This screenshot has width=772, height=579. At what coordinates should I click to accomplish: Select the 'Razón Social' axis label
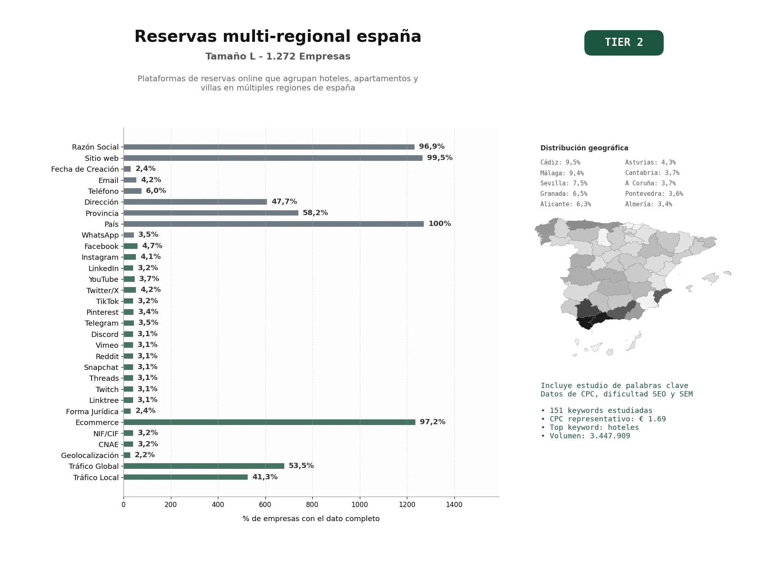click(95, 147)
